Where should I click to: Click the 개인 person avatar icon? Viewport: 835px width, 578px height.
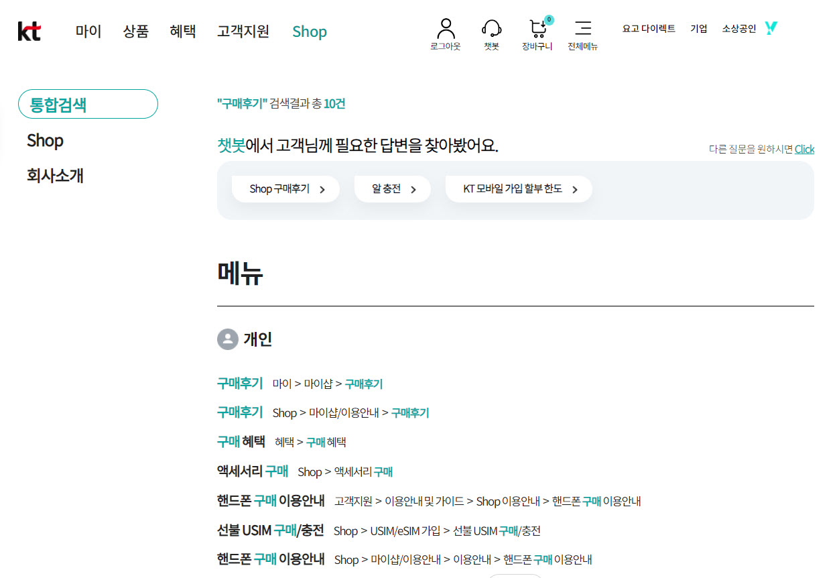coord(227,339)
